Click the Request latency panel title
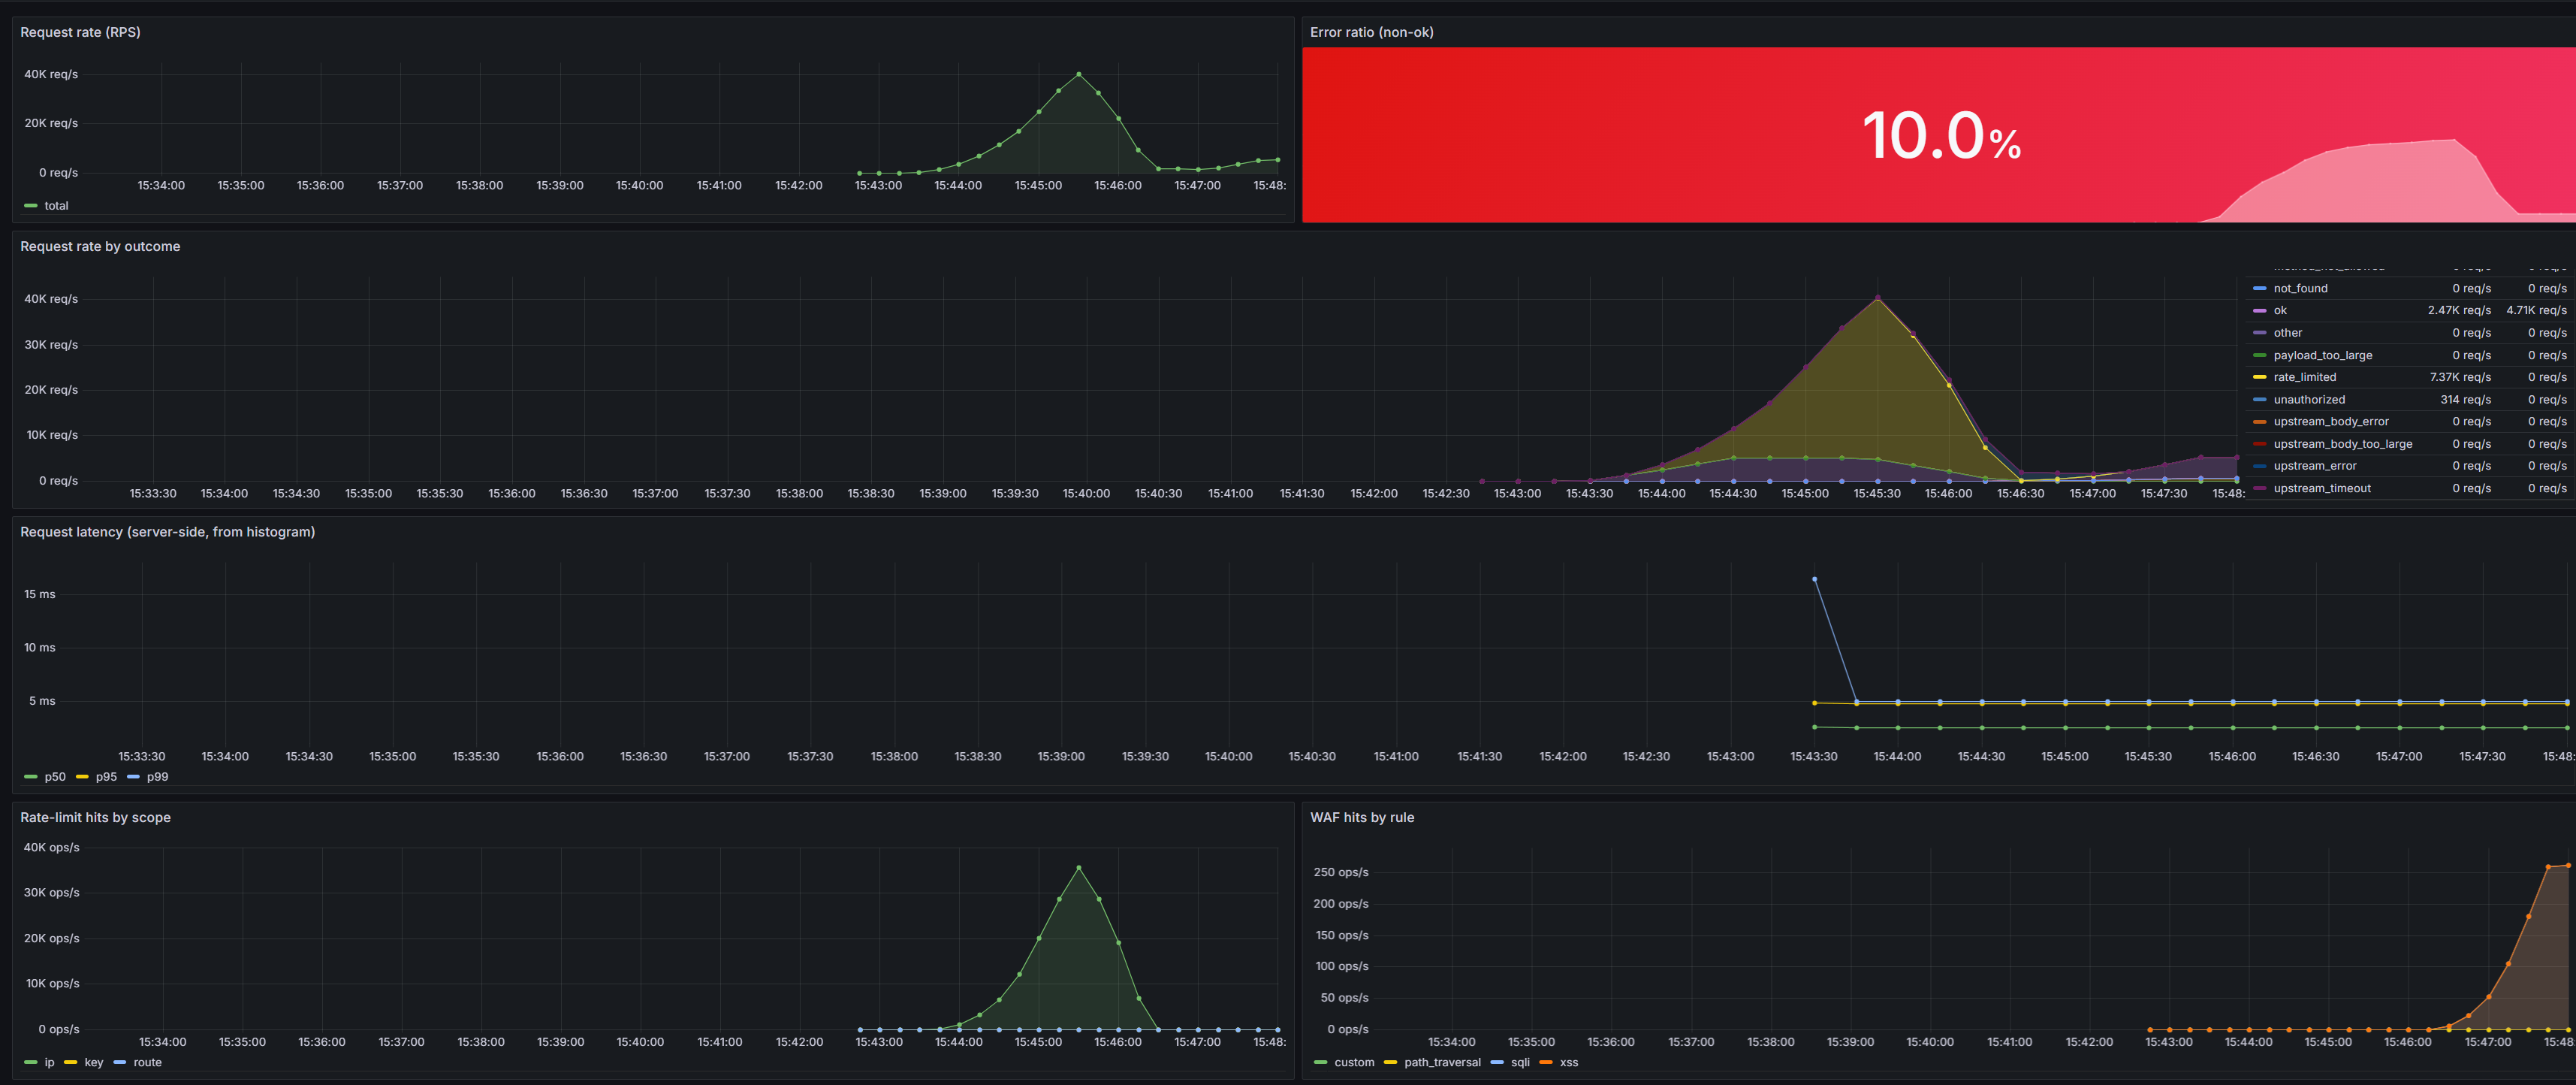The height and width of the screenshot is (1085, 2576). click(167, 531)
